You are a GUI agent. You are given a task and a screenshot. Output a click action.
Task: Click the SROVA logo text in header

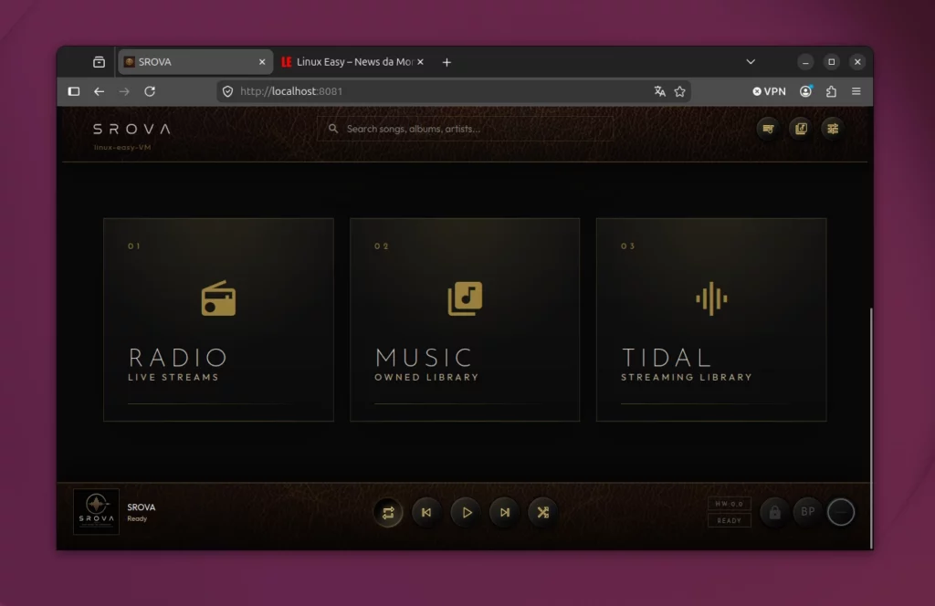[131, 129]
